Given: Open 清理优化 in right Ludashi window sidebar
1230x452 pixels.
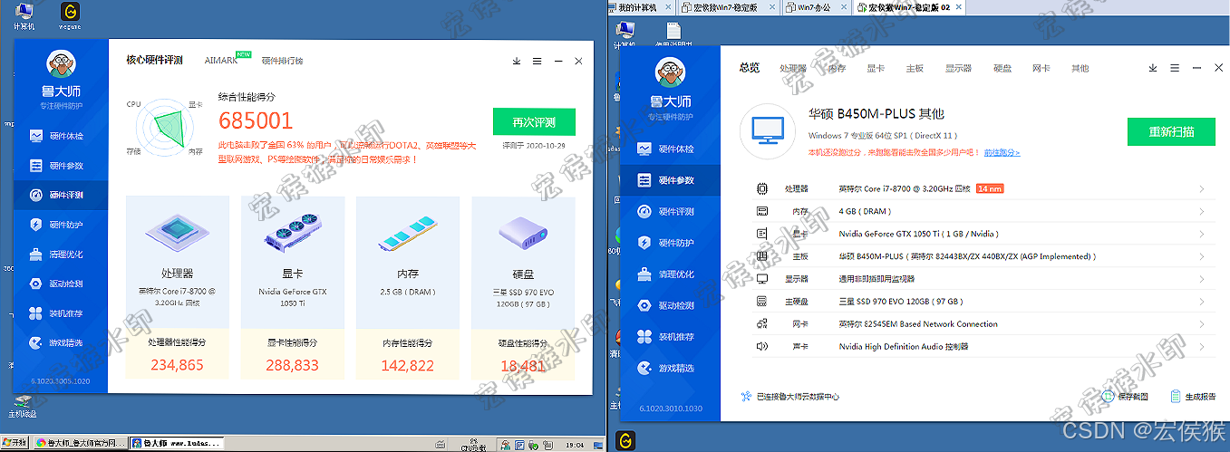Looking at the screenshot, I should [x=670, y=274].
